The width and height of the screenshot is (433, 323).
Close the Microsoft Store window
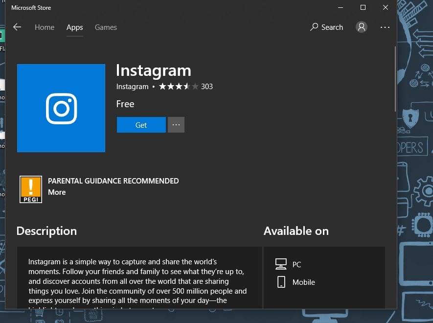386,7
